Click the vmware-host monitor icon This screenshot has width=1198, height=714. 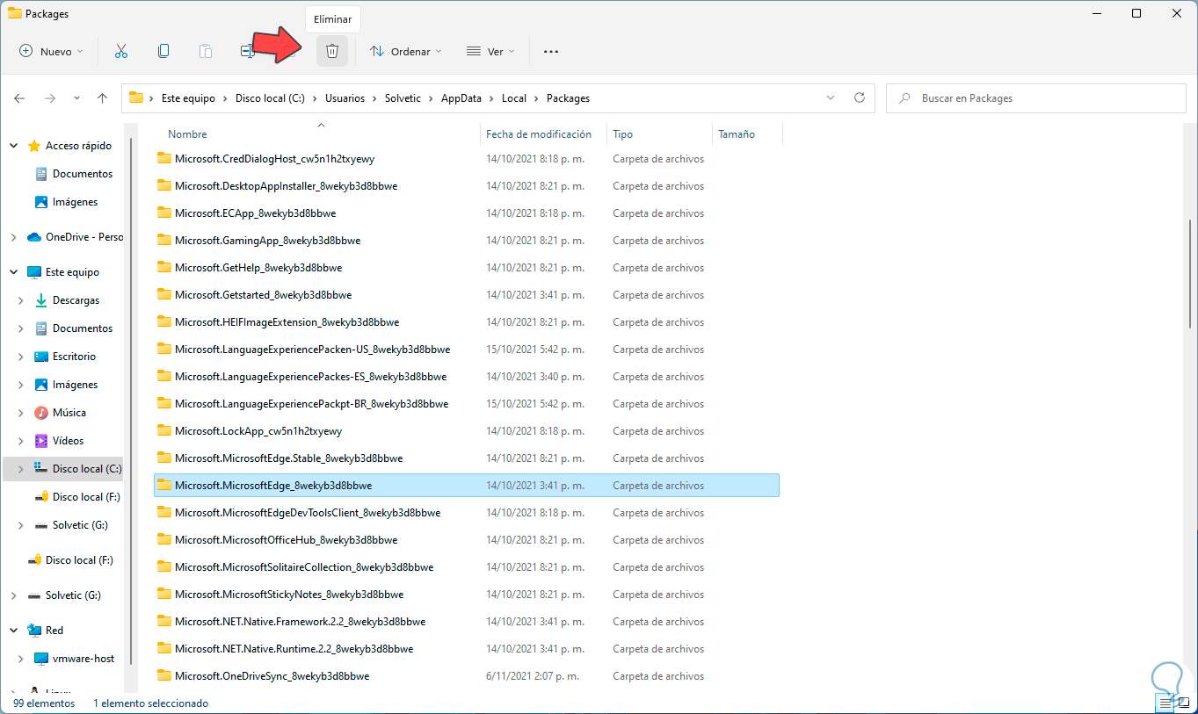tap(40, 659)
